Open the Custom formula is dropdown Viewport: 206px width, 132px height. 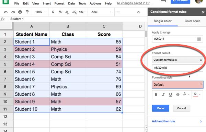point(178,60)
